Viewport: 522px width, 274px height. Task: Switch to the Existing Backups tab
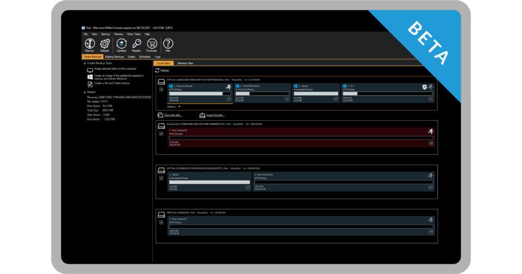click(x=115, y=57)
